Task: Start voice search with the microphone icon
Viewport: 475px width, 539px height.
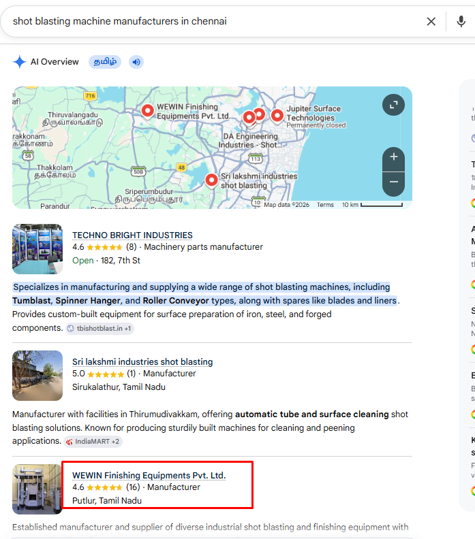Action: 461,21
